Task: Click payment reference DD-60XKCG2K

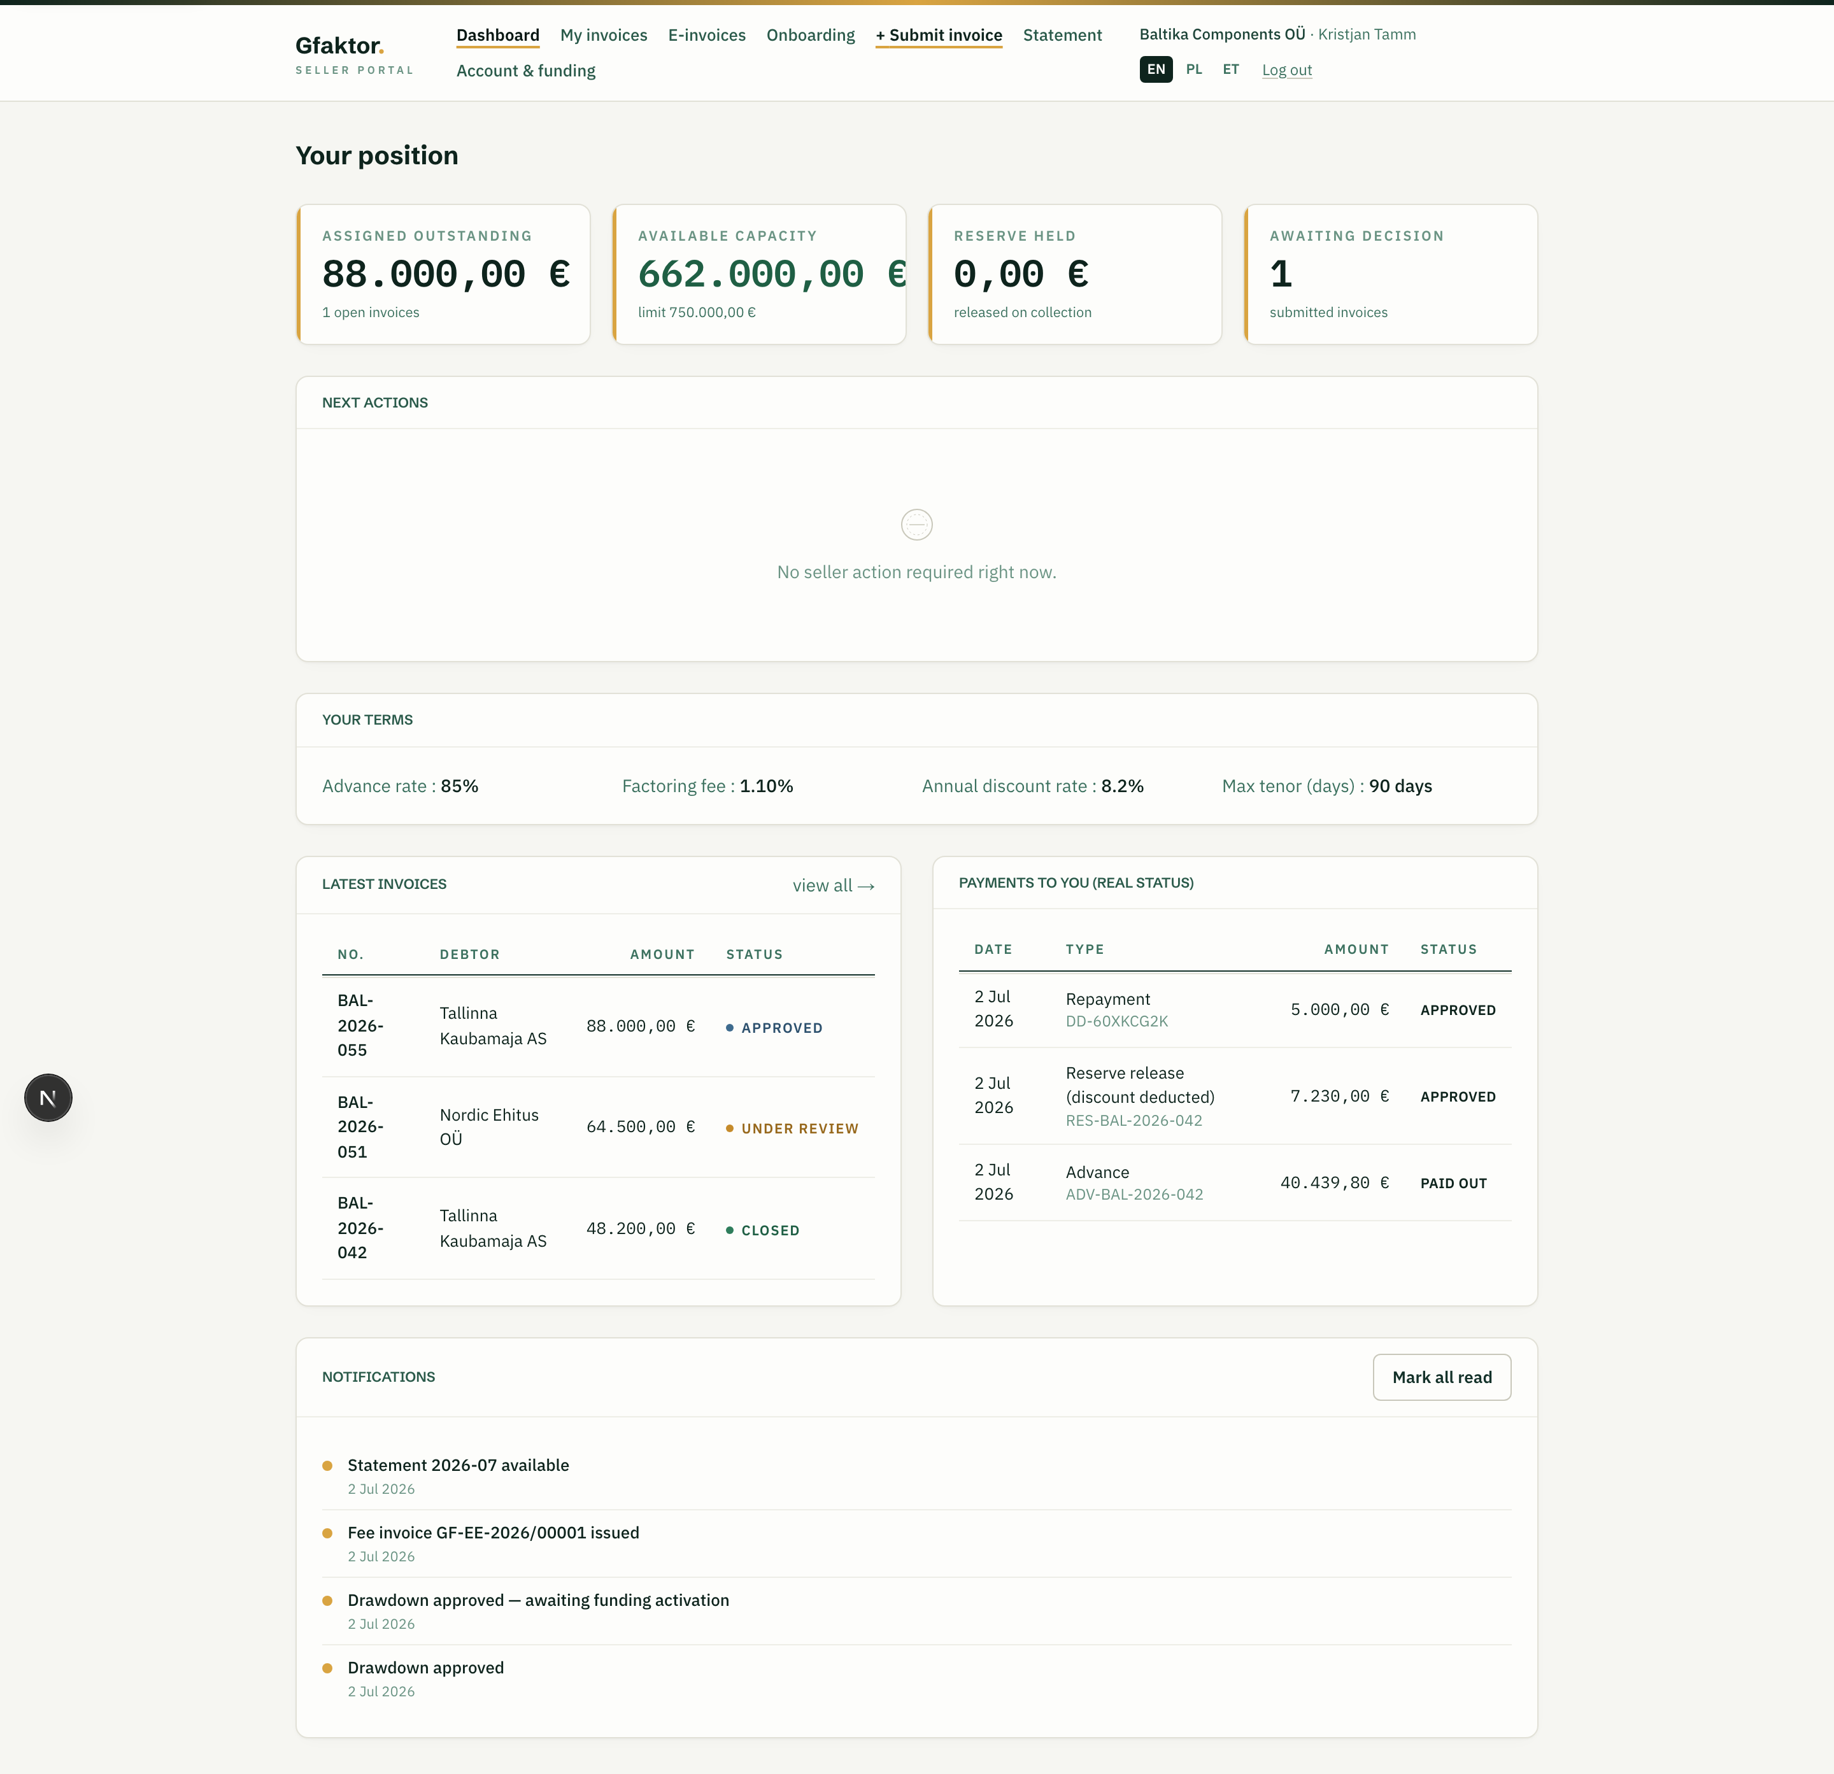Action: [x=1116, y=1021]
